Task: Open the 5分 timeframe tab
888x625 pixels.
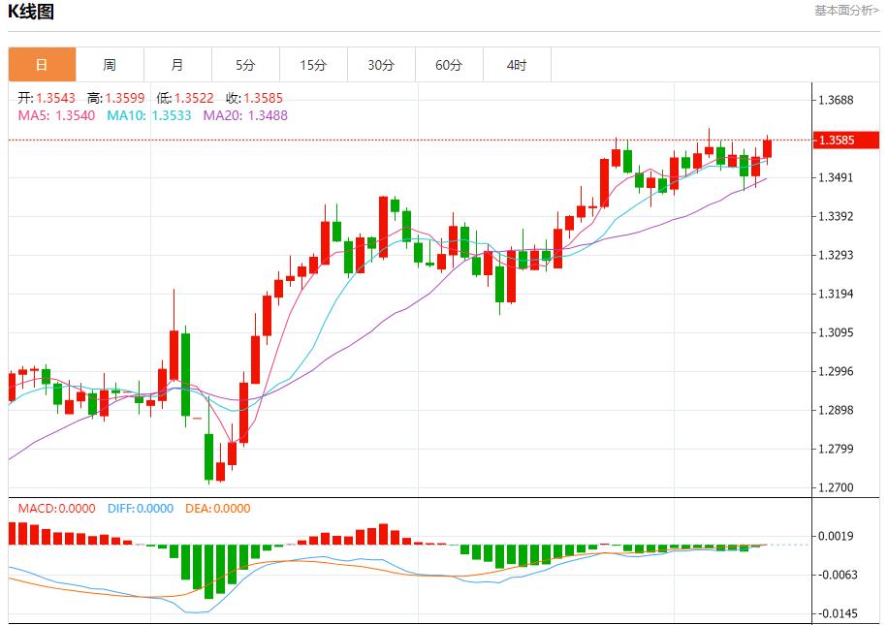Action: (245, 65)
